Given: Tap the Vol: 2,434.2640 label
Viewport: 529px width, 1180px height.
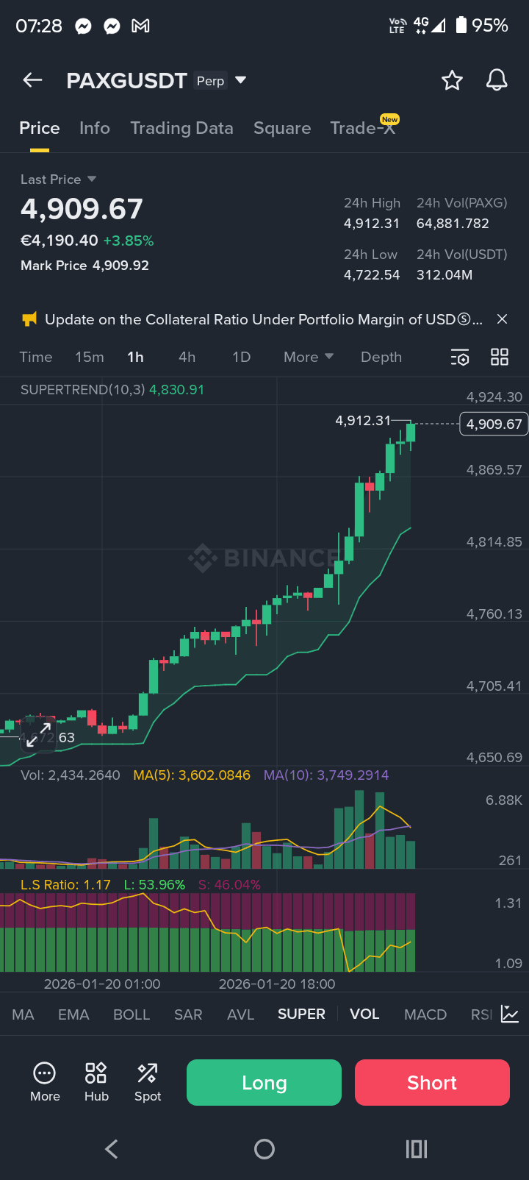Looking at the screenshot, I should (x=71, y=775).
